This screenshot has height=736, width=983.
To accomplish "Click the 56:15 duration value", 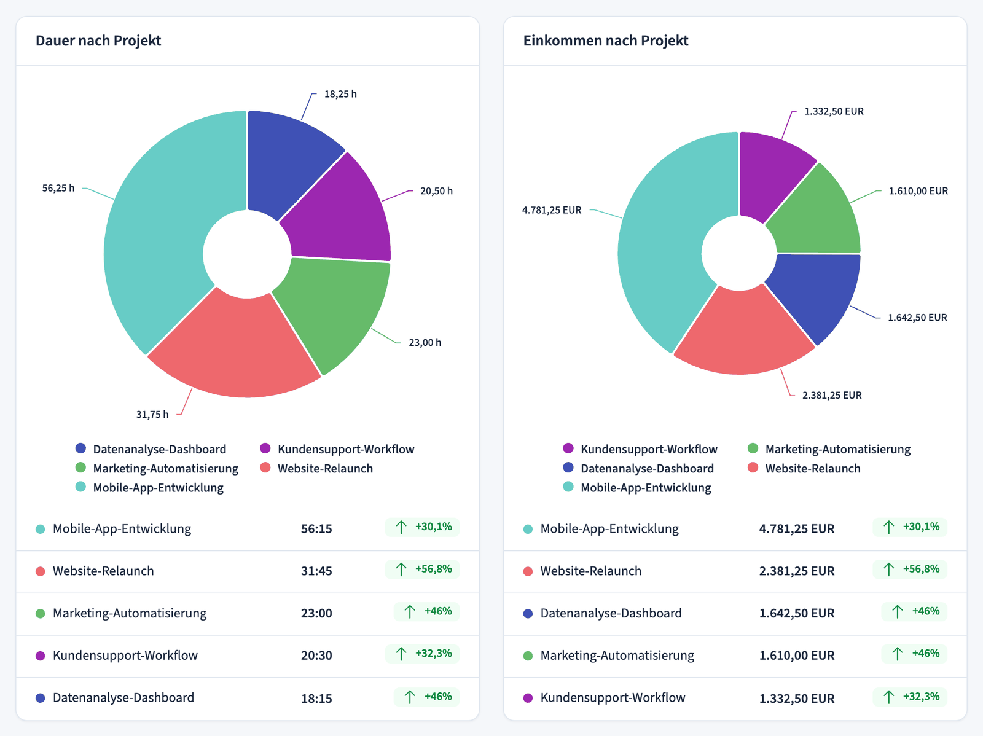I will coord(316,529).
